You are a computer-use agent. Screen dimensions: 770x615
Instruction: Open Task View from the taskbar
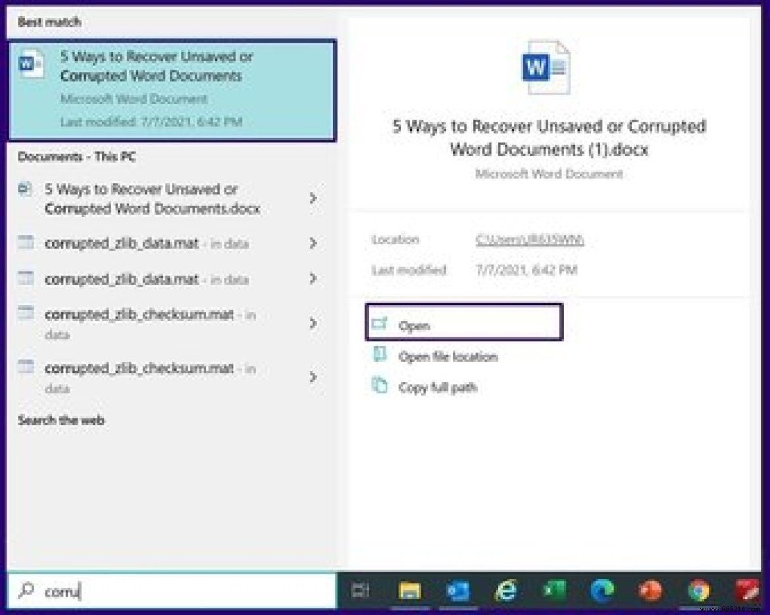click(x=361, y=591)
